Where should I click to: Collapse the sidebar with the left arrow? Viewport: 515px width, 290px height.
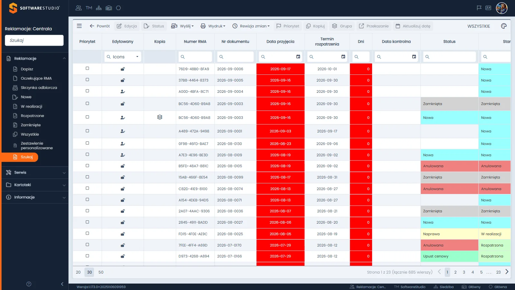tap(62, 284)
